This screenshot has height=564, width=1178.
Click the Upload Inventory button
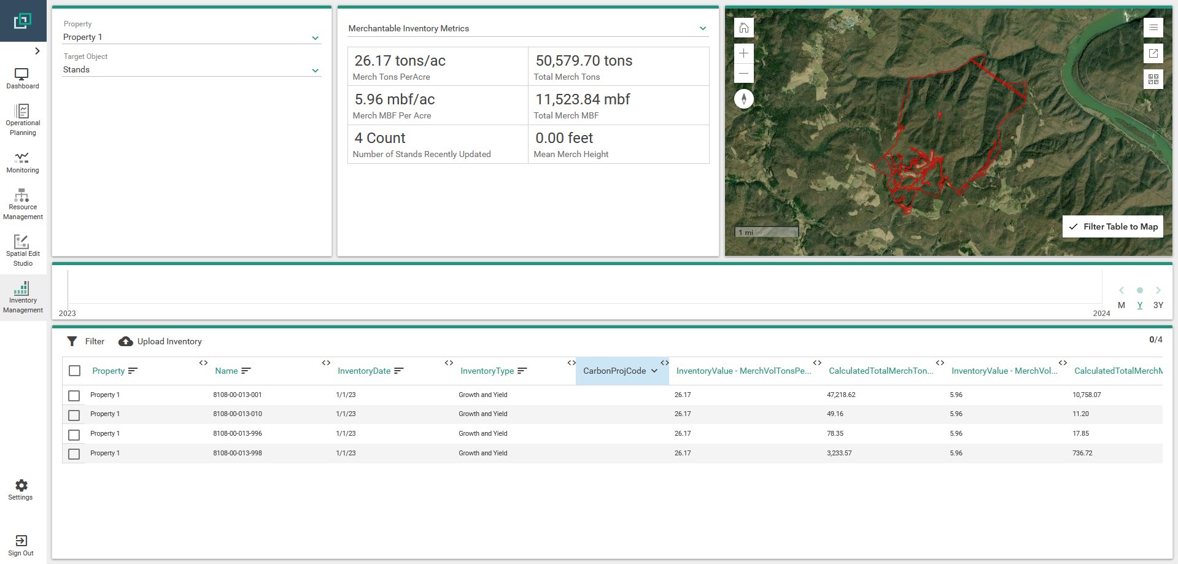point(160,341)
